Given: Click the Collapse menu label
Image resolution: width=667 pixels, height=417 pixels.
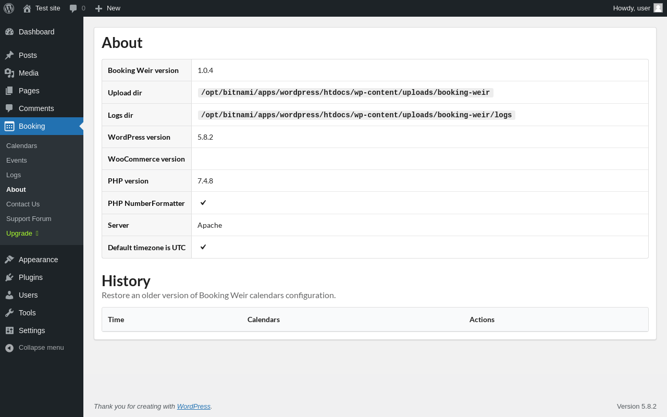Looking at the screenshot, I should pyautogui.click(x=41, y=348).
